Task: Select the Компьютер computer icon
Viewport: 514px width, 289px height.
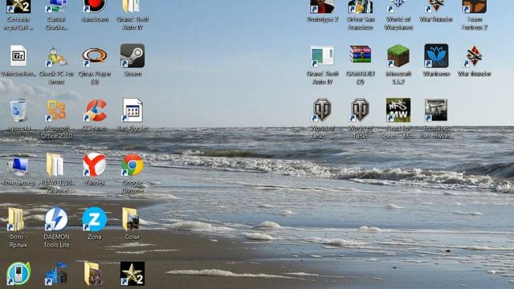Action: tap(18, 166)
